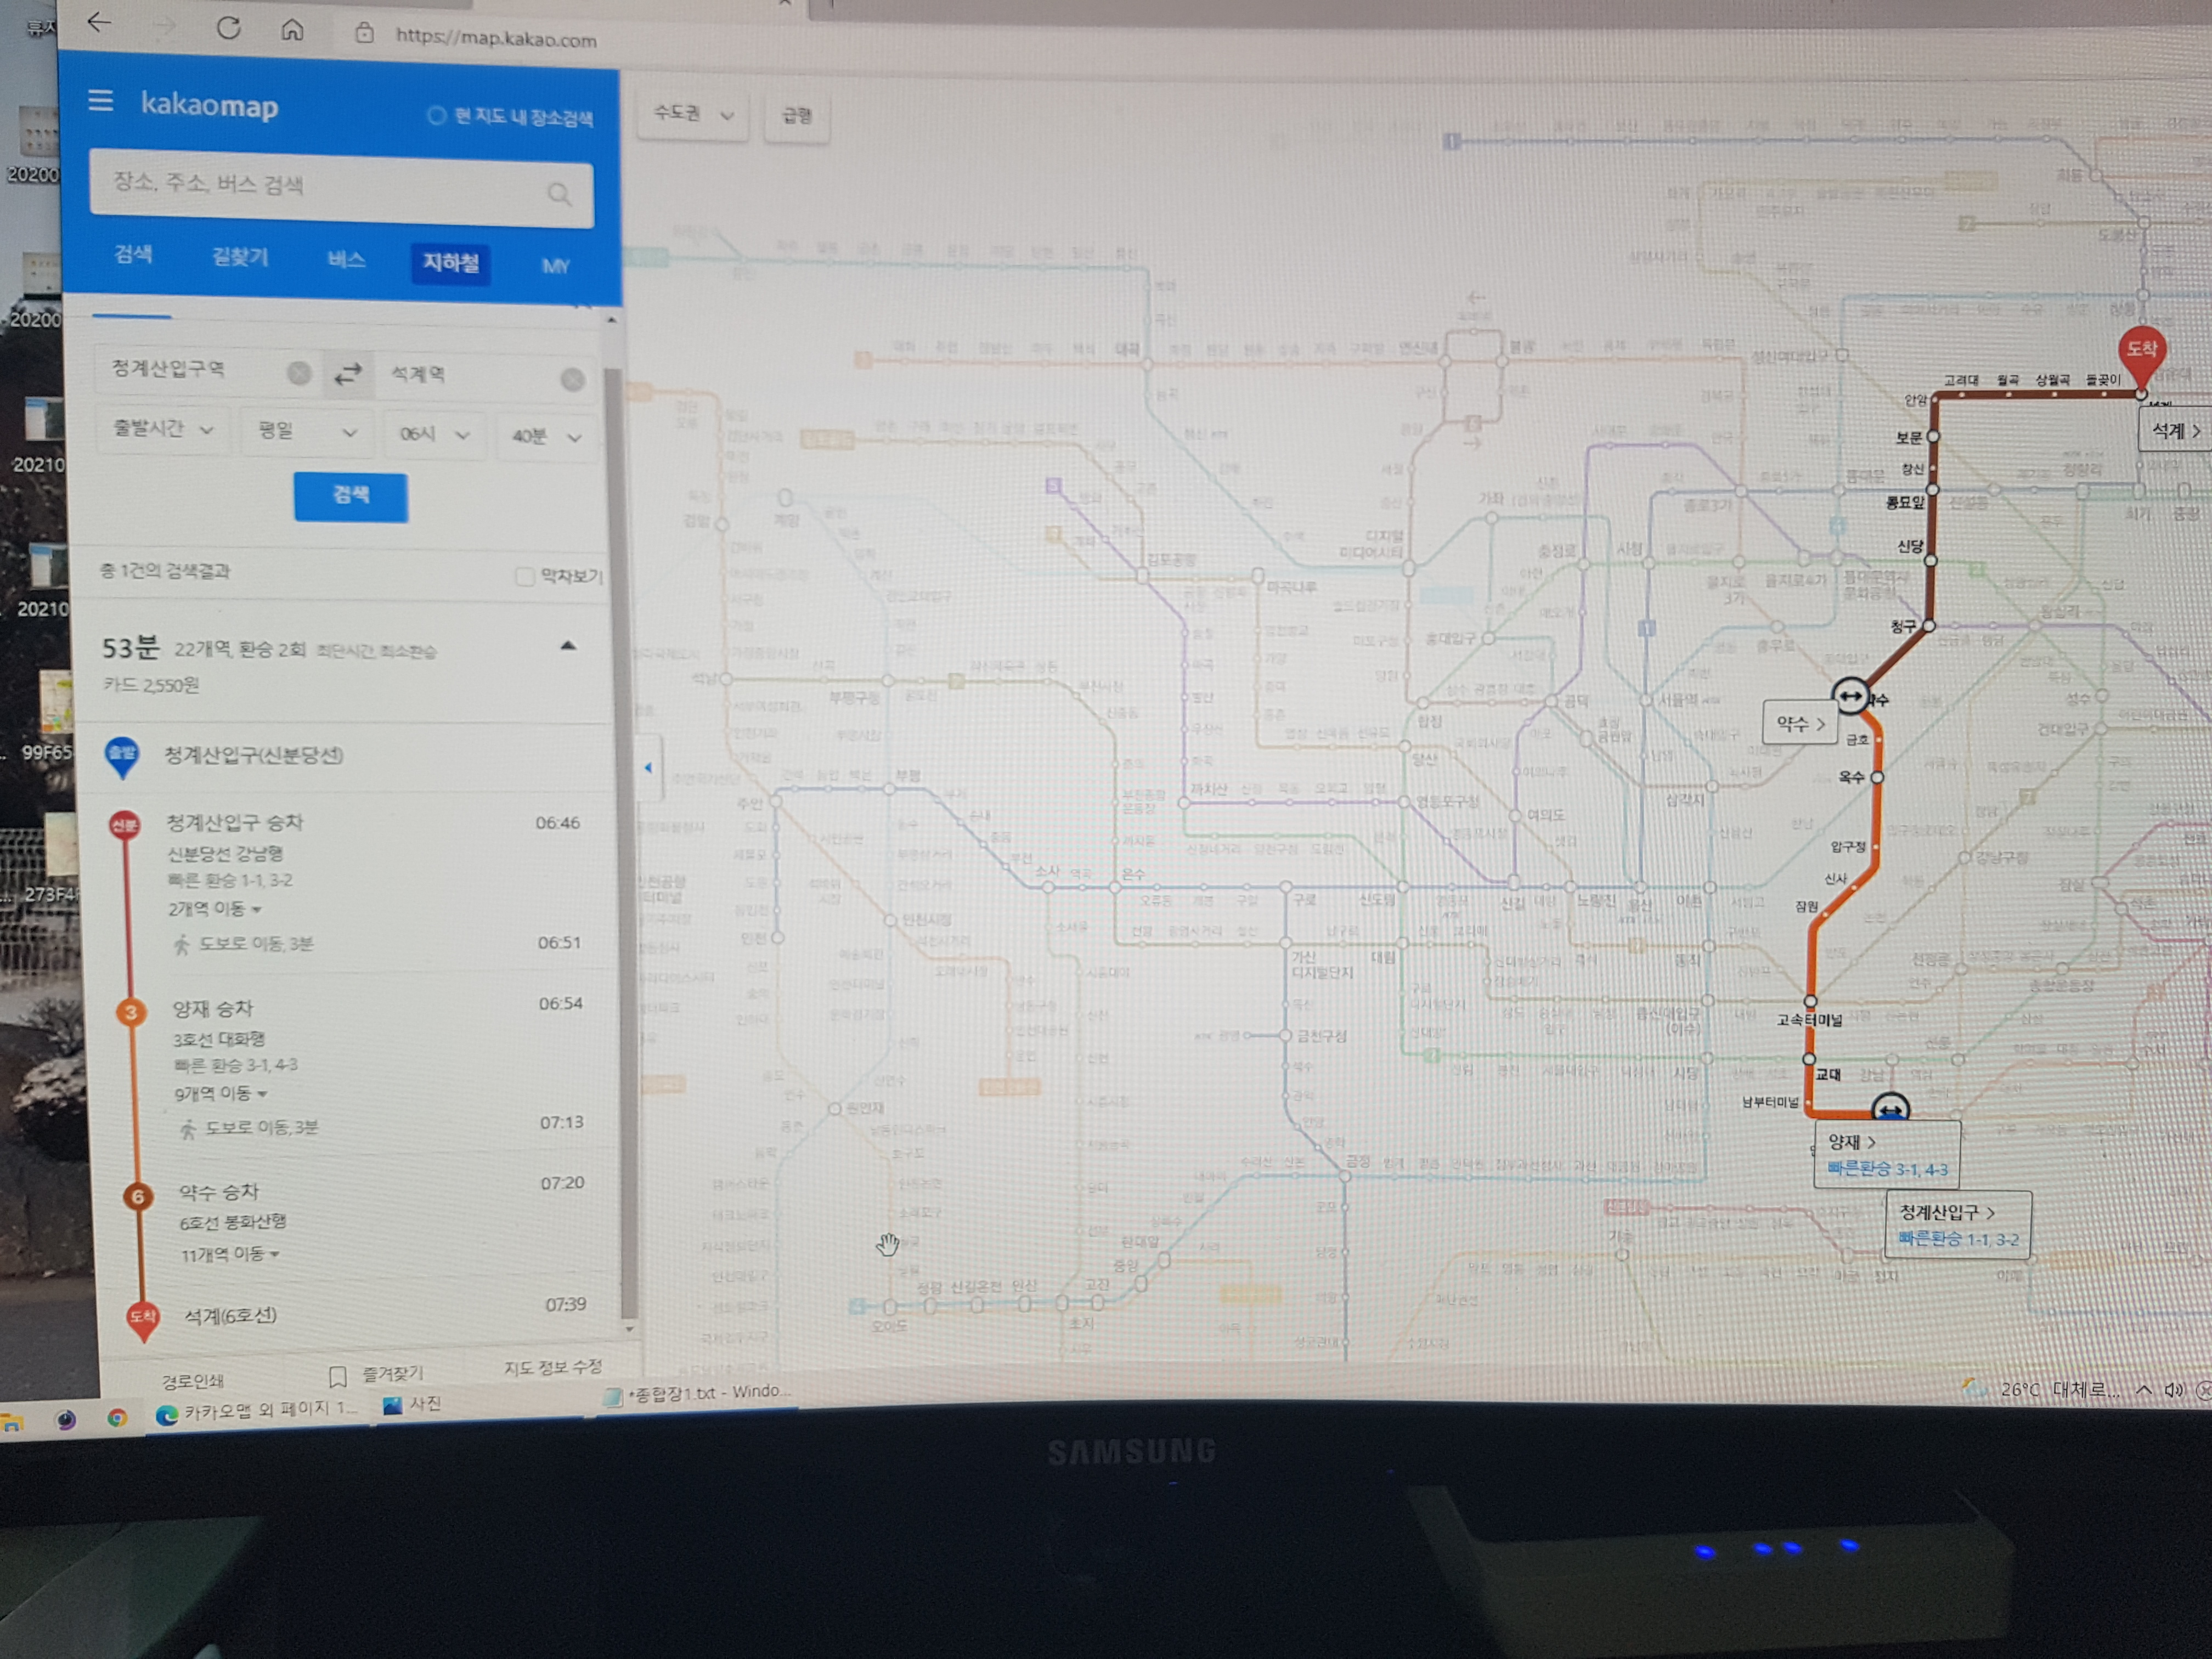Swap departure and arrival stations
2212x1659 pixels.
[347, 374]
